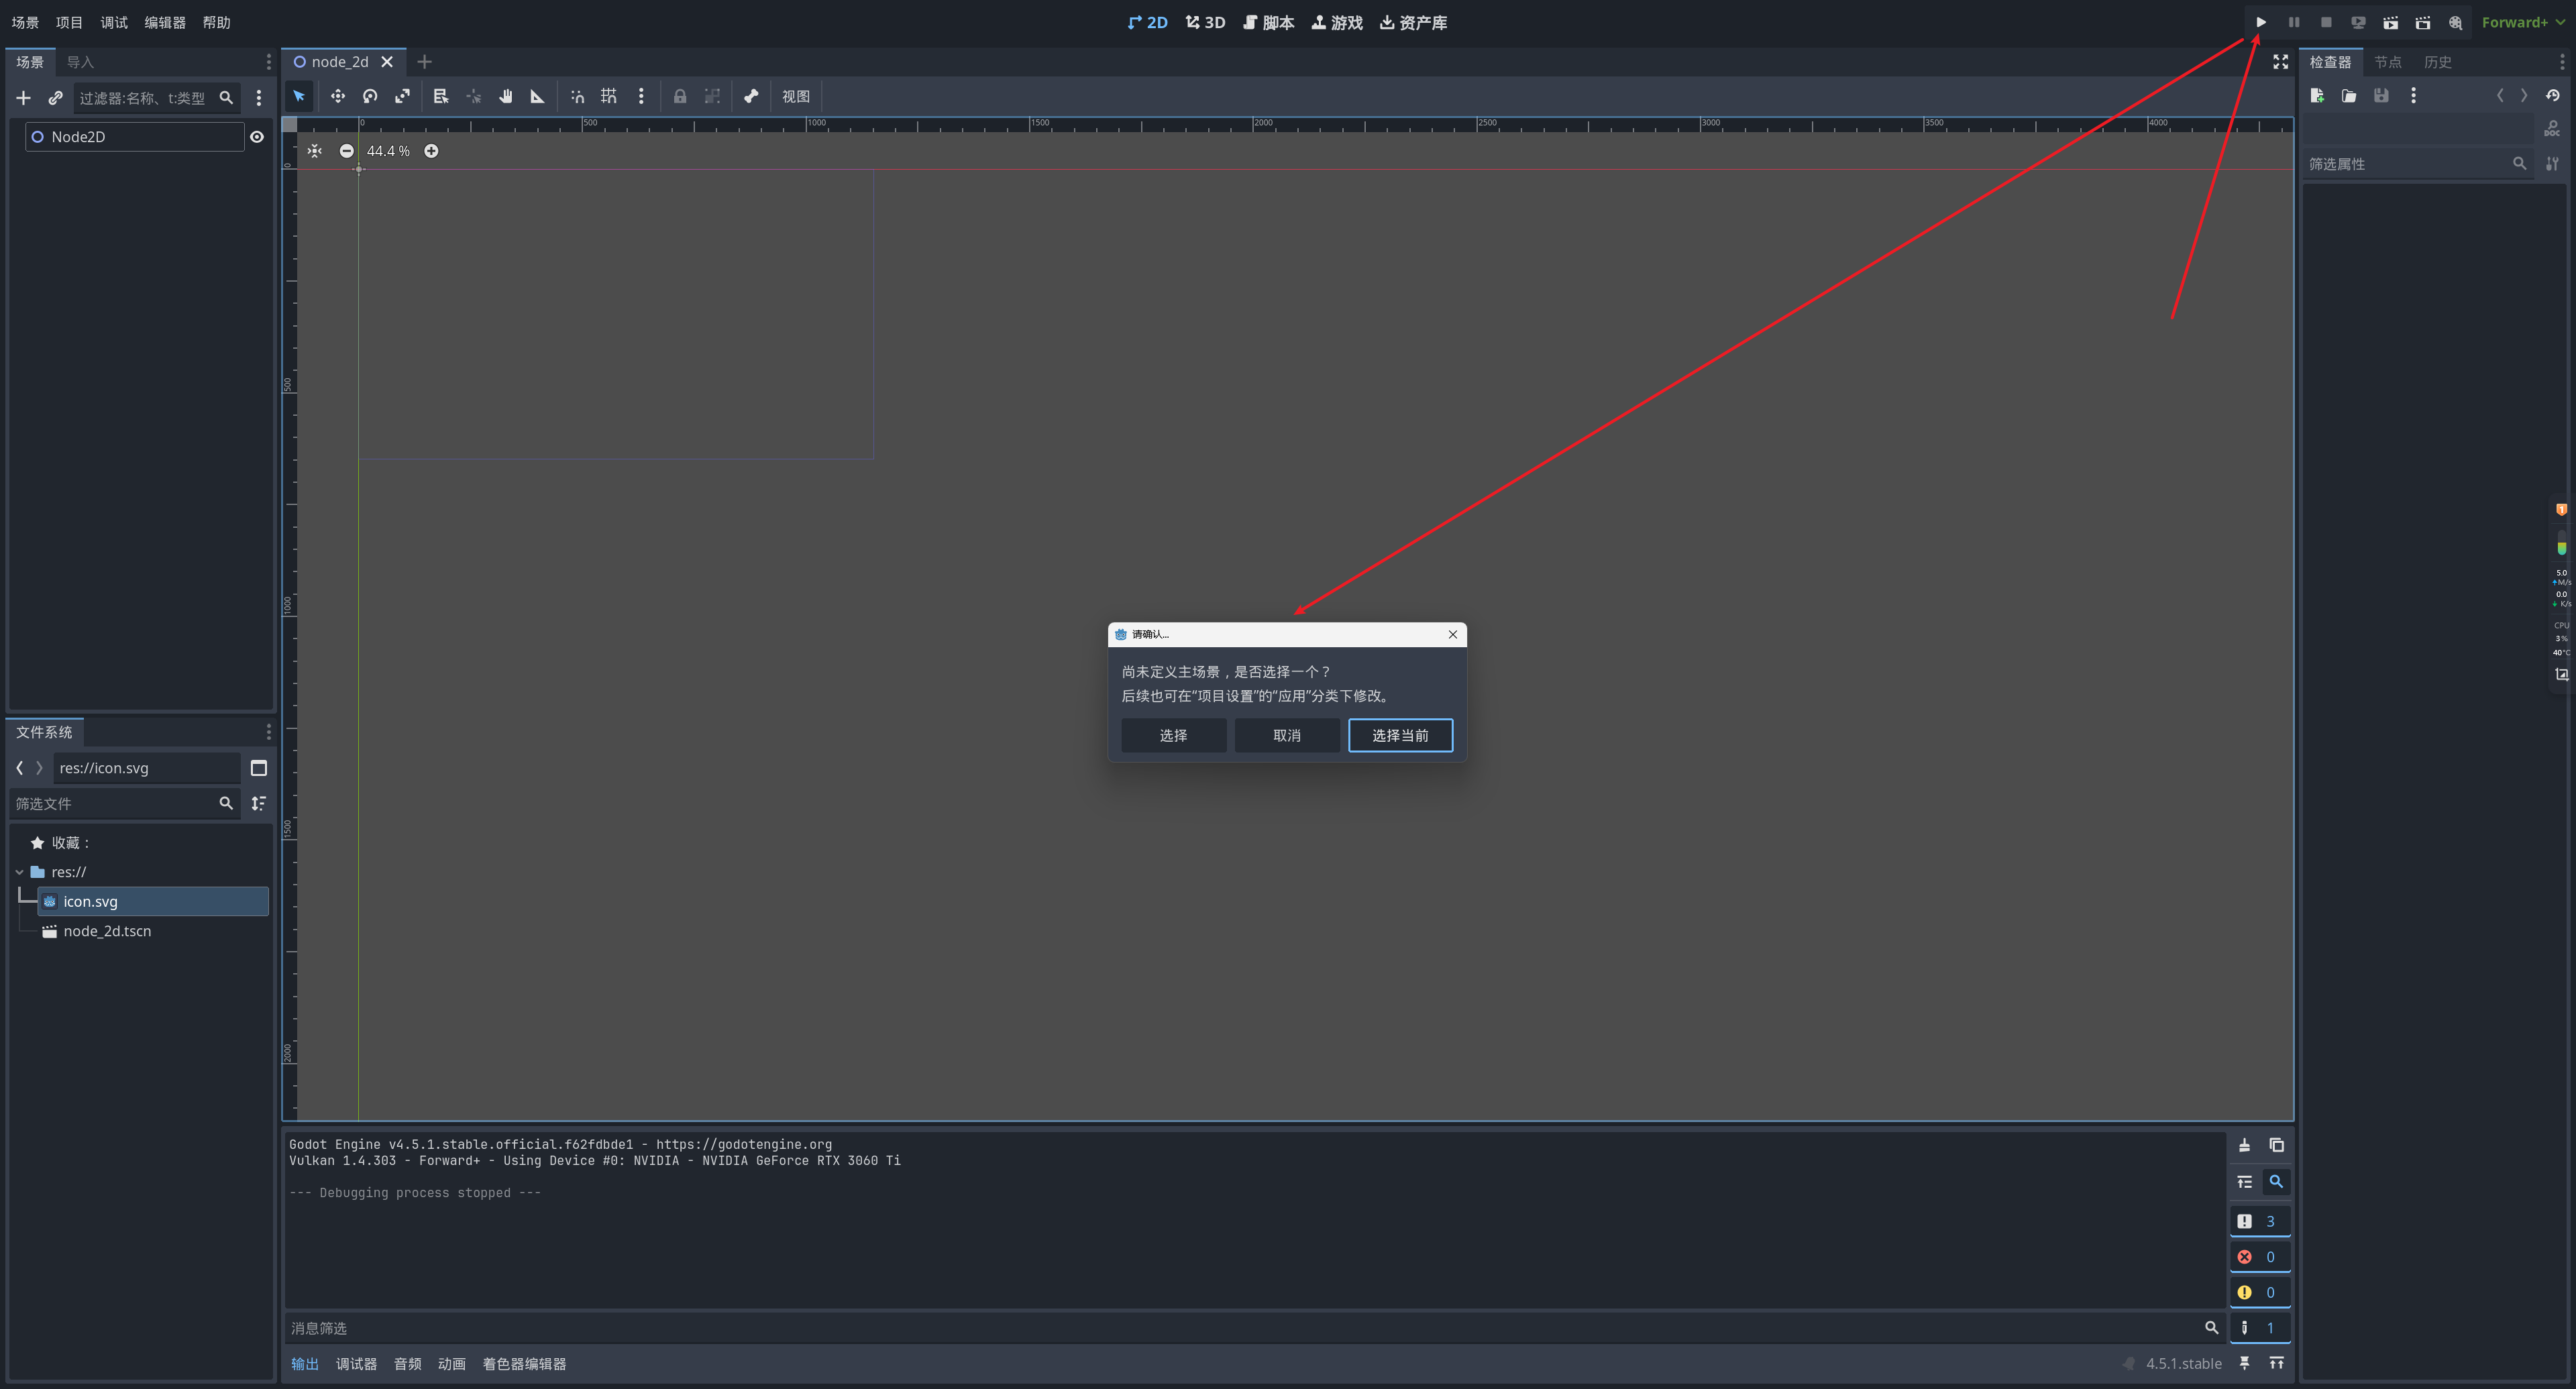Click the 筛选文件 filter field
The height and width of the screenshot is (1389, 2576).
point(112,803)
